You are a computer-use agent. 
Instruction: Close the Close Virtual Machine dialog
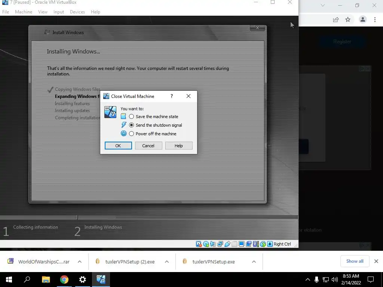pyautogui.click(x=189, y=96)
